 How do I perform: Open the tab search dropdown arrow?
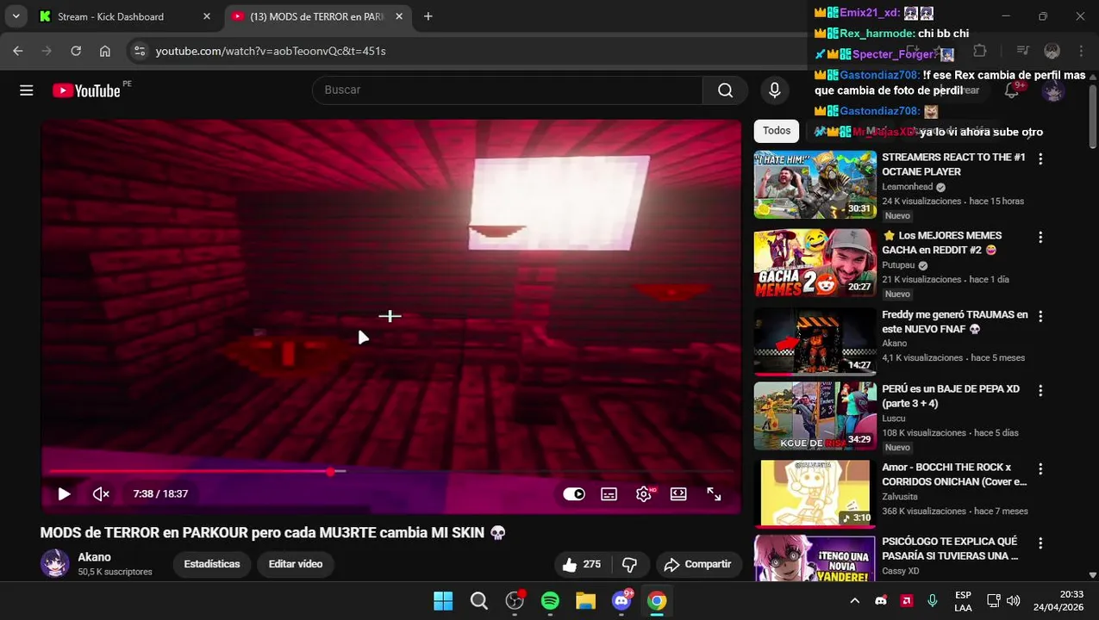(x=16, y=16)
